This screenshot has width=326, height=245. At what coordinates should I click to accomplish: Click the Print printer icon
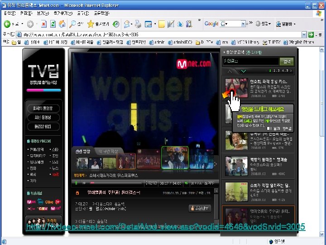pyautogui.click(x=138, y=24)
